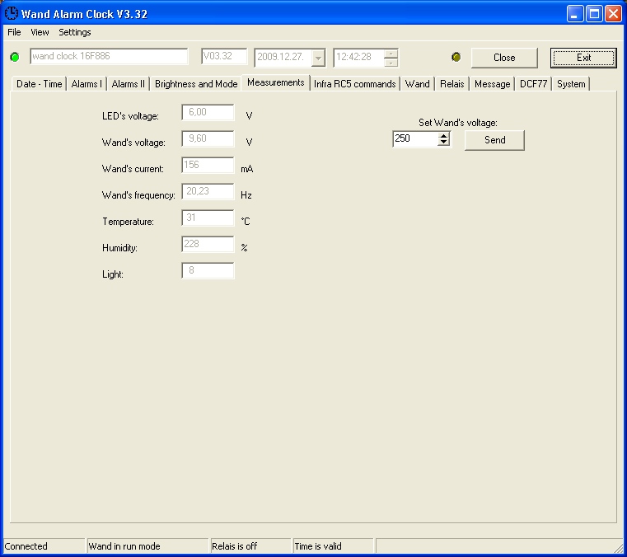Go to the Message tab
The image size is (627, 557).
click(x=492, y=84)
